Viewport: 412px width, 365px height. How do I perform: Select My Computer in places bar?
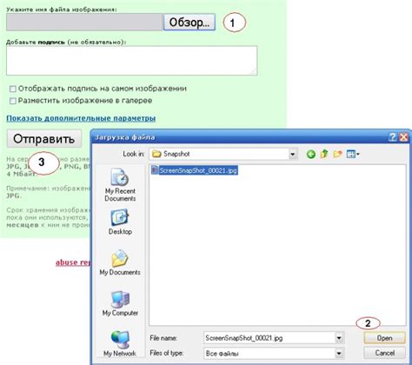(x=120, y=303)
